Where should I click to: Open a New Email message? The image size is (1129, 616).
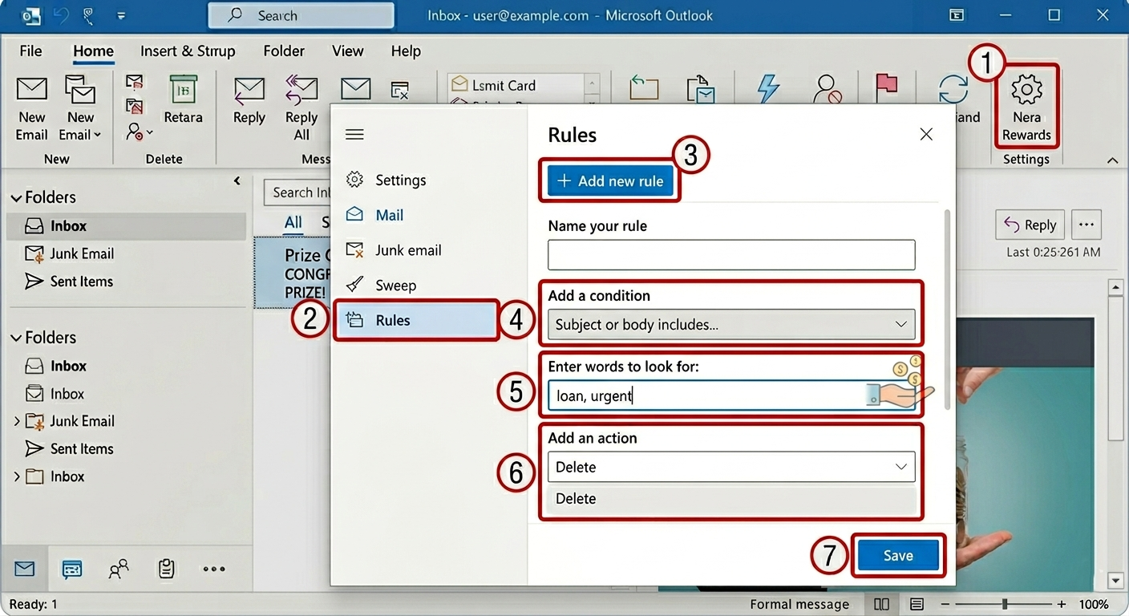tap(31, 104)
